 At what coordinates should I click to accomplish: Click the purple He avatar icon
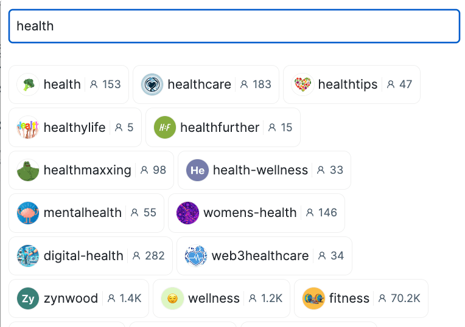[197, 170]
